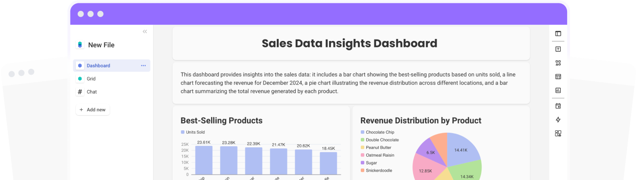The image size is (637, 180).
Task: Click the blue hexagon Dashboard icon
Action: [80, 65]
